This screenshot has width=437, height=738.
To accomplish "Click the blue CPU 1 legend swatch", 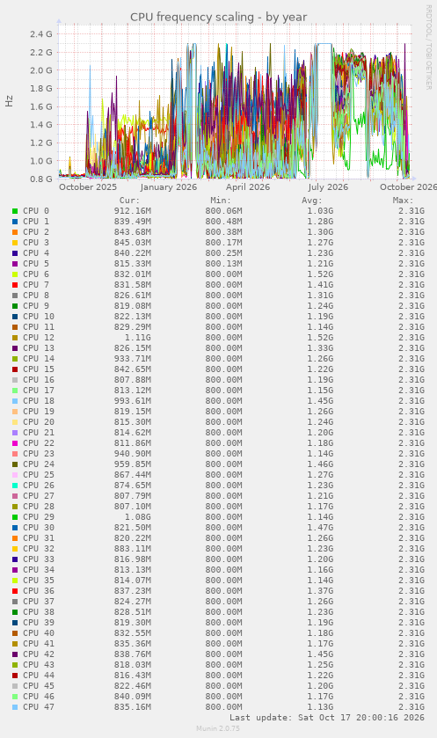I will tap(15, 222).
